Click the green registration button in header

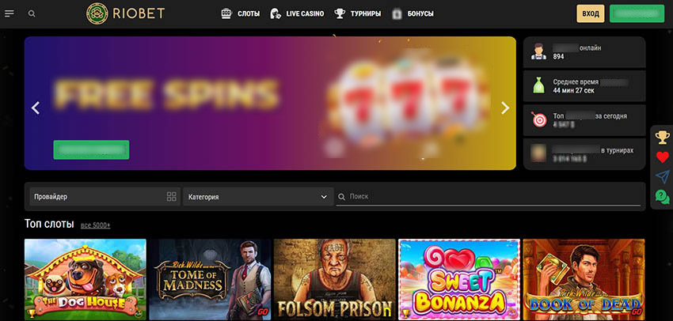click(637, 13)
